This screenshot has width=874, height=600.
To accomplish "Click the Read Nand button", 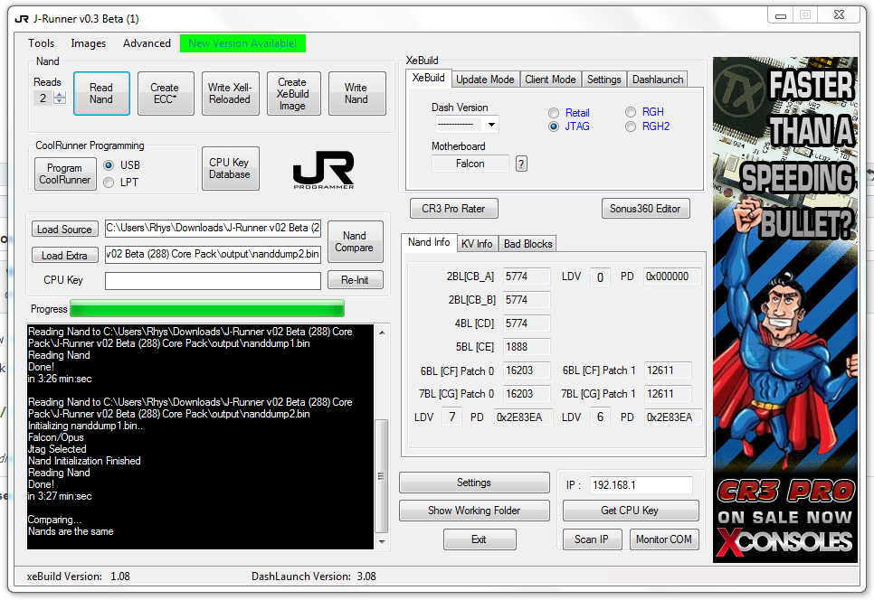I will pos(101,93).
